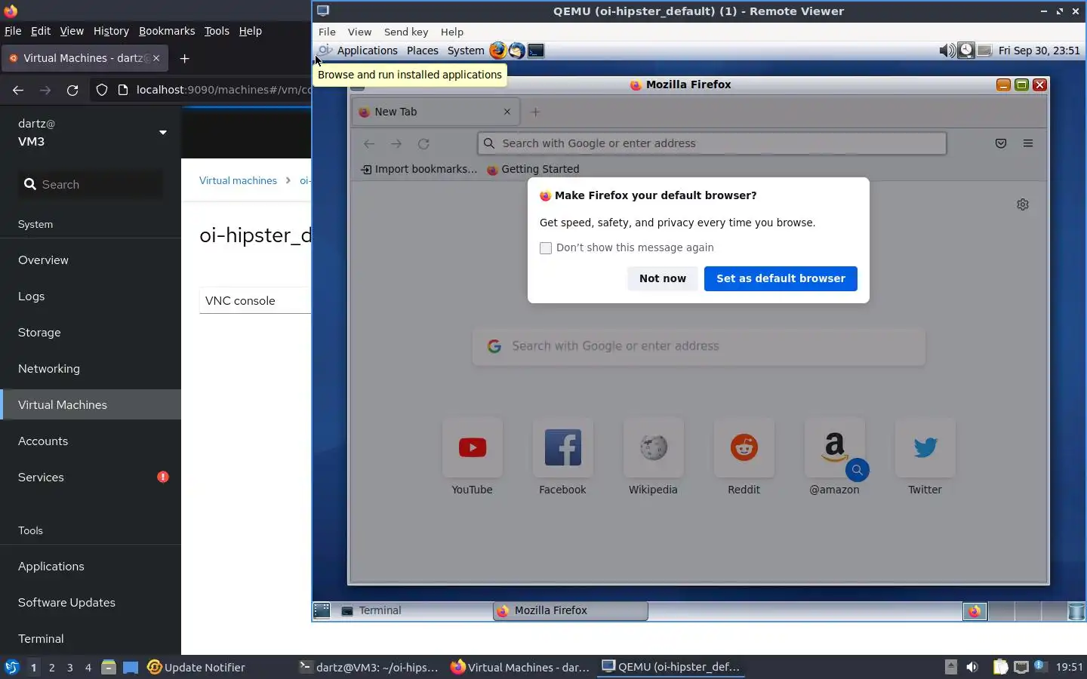Click the guest network status icon
Screen dimensions: 1087x679
(x=984, y=51)
